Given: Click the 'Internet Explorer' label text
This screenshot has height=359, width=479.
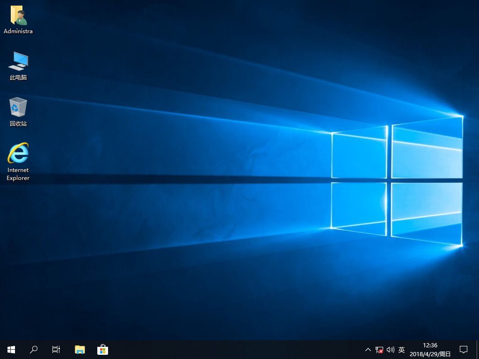Looking at the screenshot, I should click(18, 174).
